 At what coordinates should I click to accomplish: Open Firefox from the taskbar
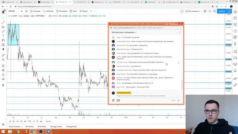[25, 131]
